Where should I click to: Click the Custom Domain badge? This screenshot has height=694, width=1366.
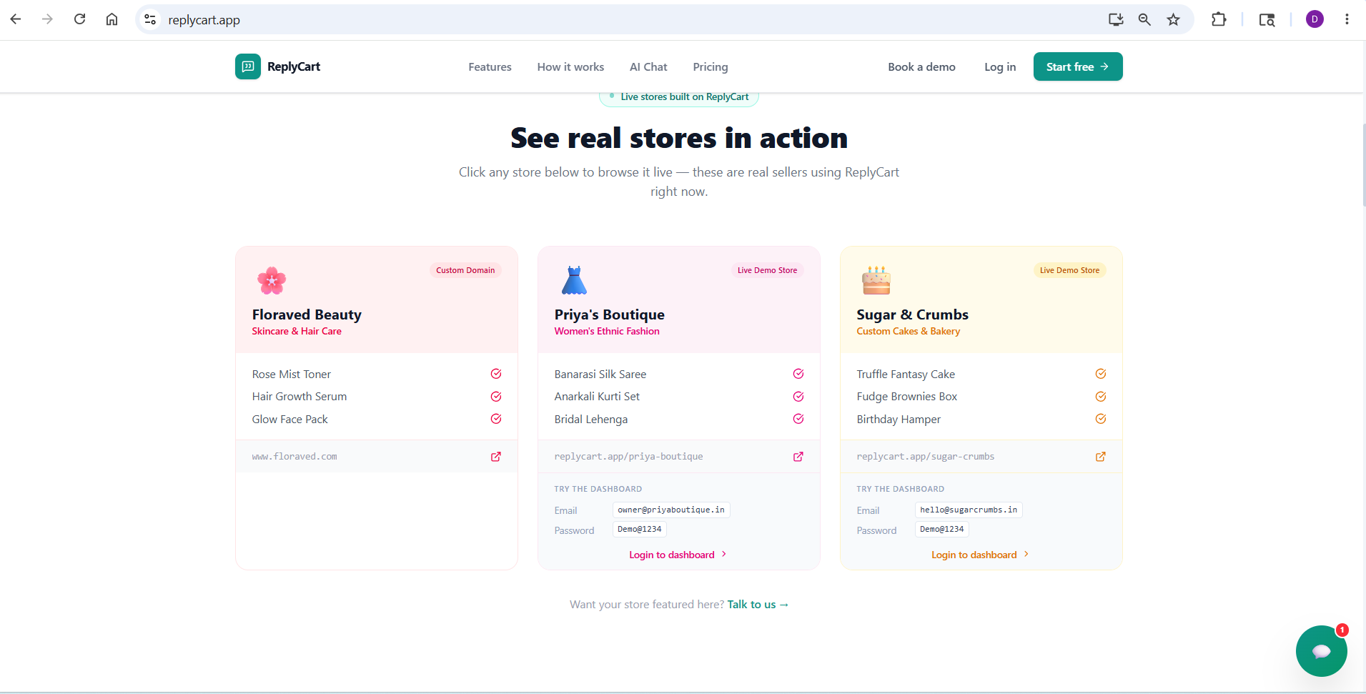tap(465, 270)
